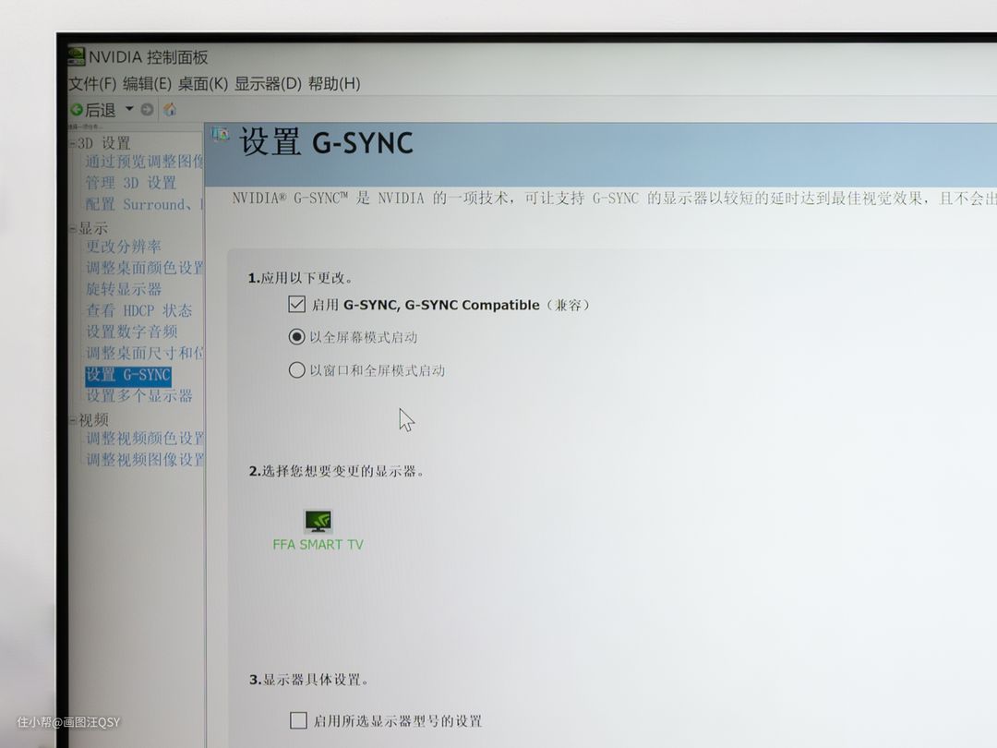The image size is (997, 748).
Task: Open 管理 3D 设置 in the sidebar
Action: 131,183
